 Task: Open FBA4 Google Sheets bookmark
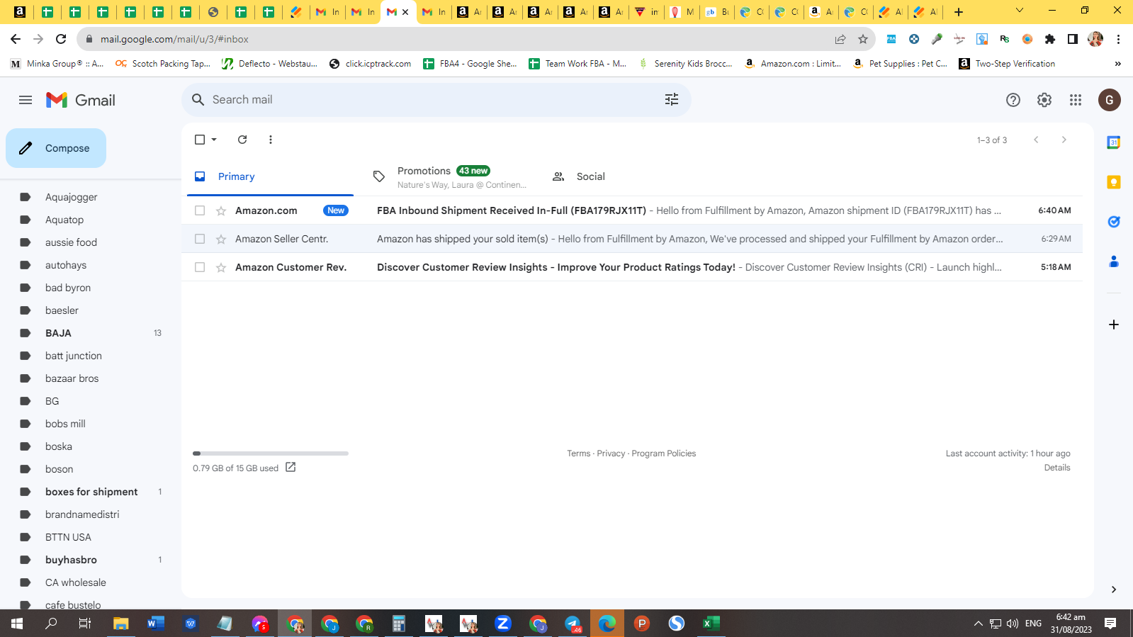click(x=470, y=64)
